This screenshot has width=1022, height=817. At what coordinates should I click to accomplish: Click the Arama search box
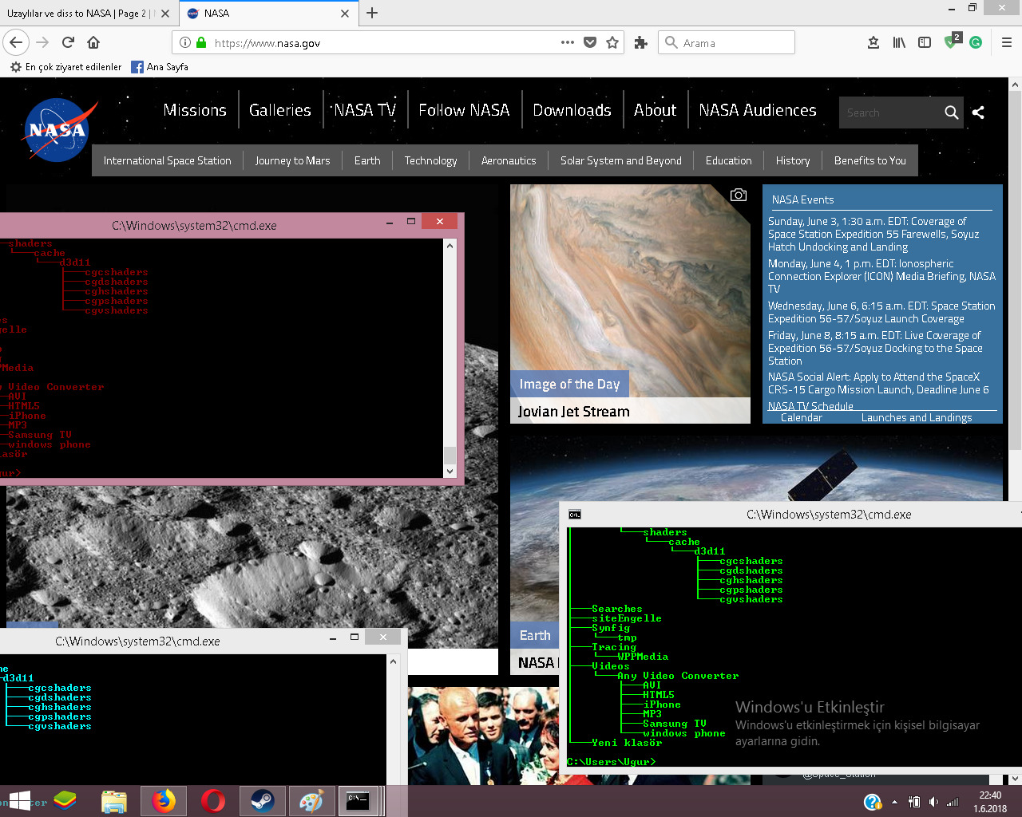[x=727, y=43]
